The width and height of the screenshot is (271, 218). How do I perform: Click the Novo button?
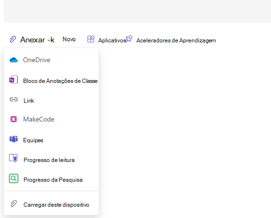click(69, 39)
